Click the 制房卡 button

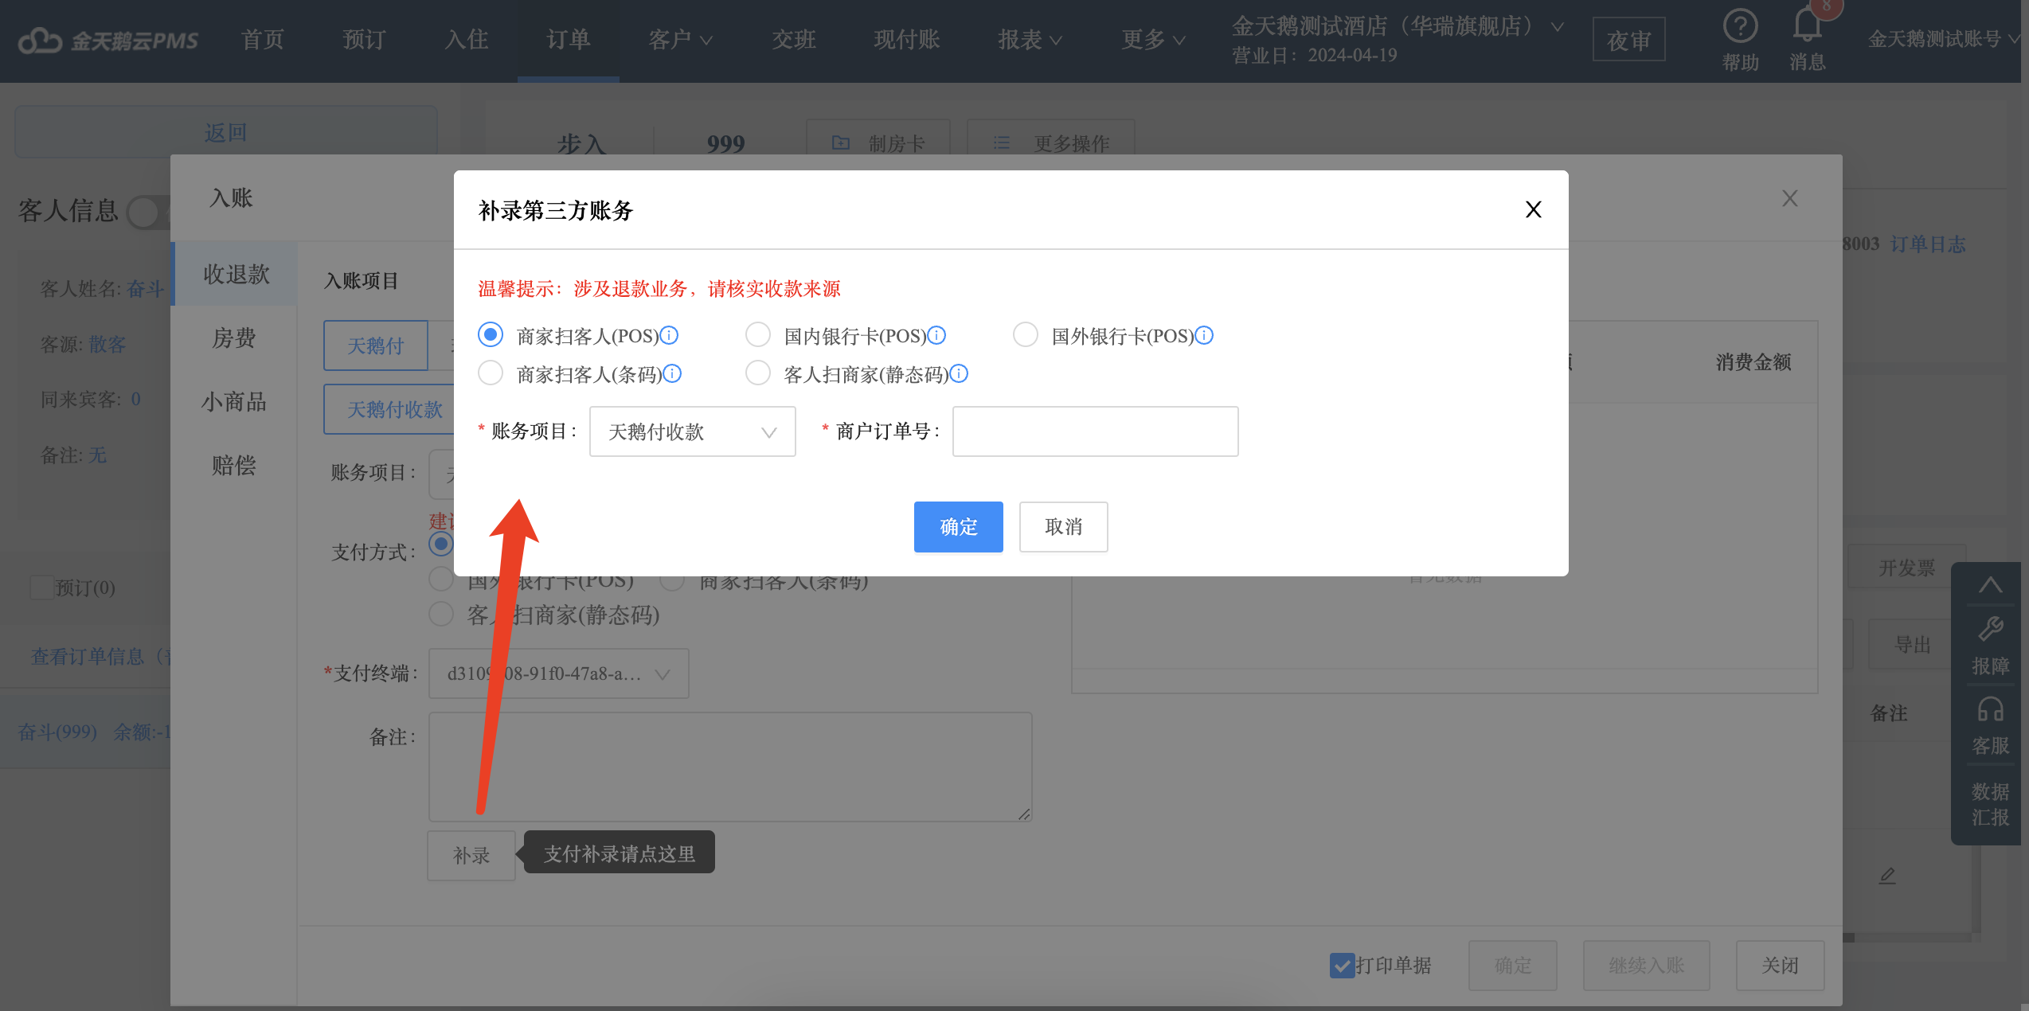tap(878, 143)
